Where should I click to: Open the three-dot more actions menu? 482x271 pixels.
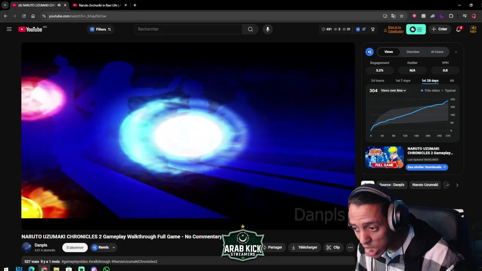350,247
